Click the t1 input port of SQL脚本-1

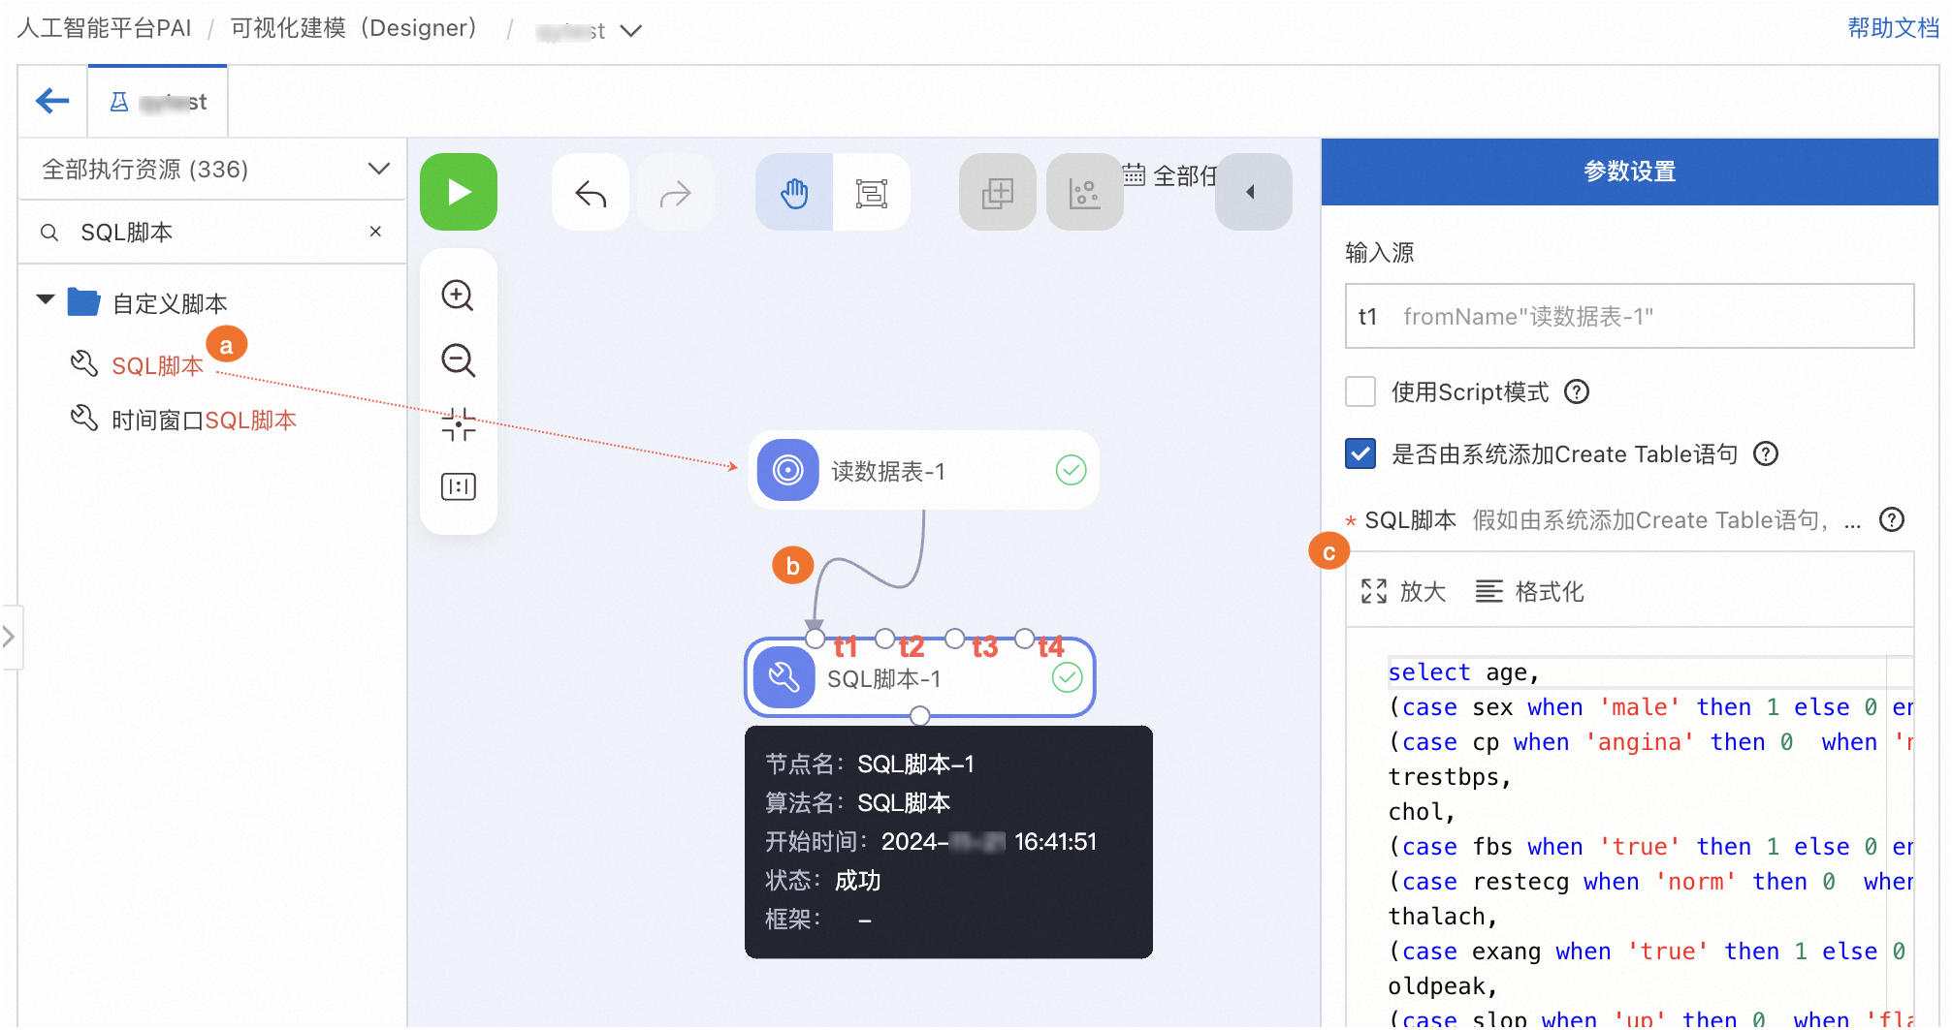[x=815, y=640]
